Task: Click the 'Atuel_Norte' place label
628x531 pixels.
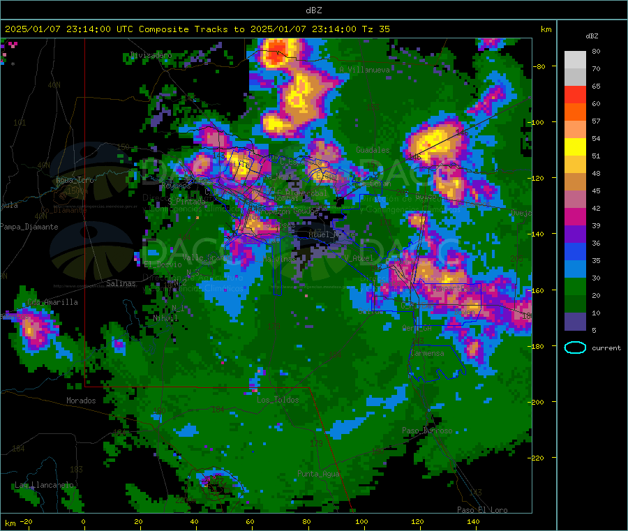Action: point(331,234)
